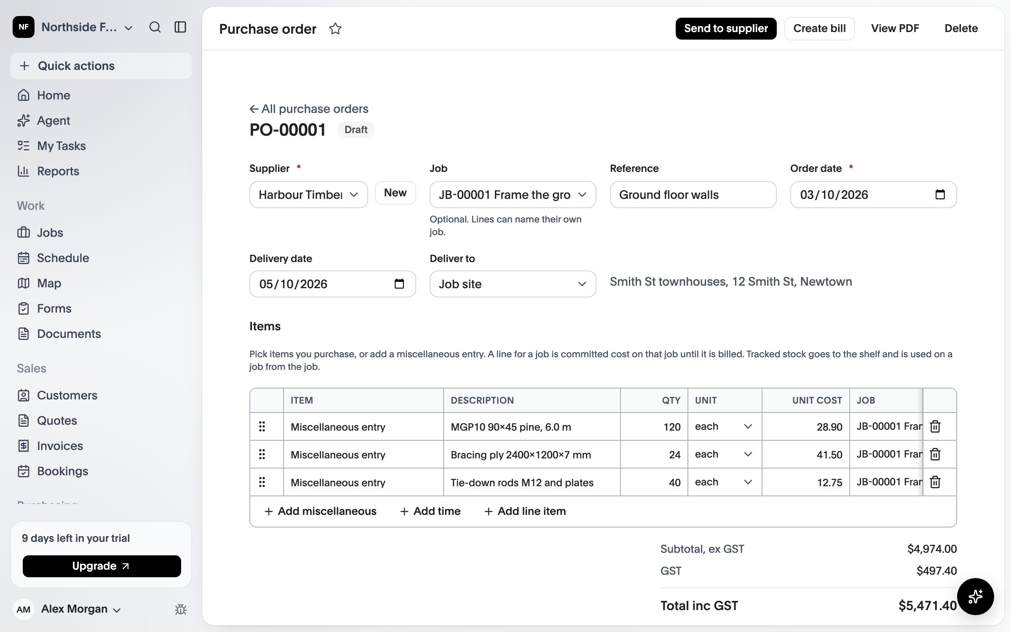Image resolution: width=1011 pixels, height=632 pixels.
Task: Click drag handle on the Tie-down rods row
Action: [x=262, y=482]
